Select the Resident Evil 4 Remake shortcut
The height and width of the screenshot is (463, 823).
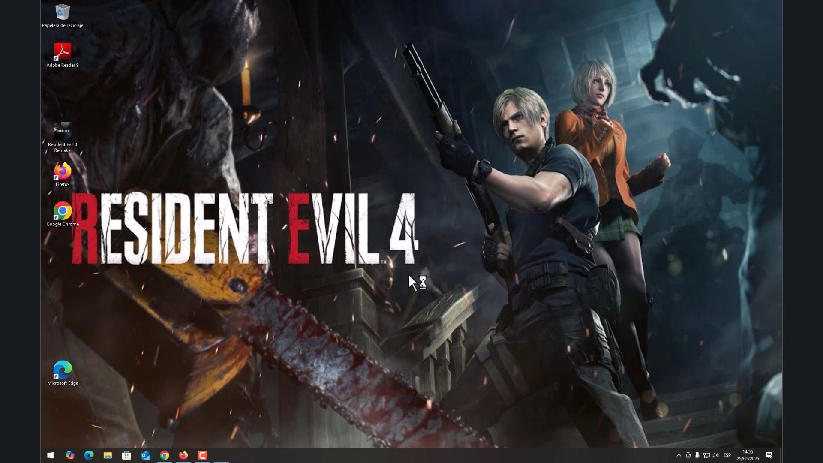(x=63, y=138)
